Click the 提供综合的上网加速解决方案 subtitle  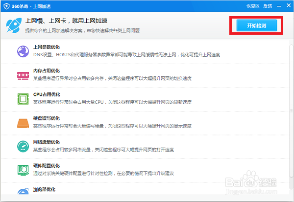[x=82, y=30]
